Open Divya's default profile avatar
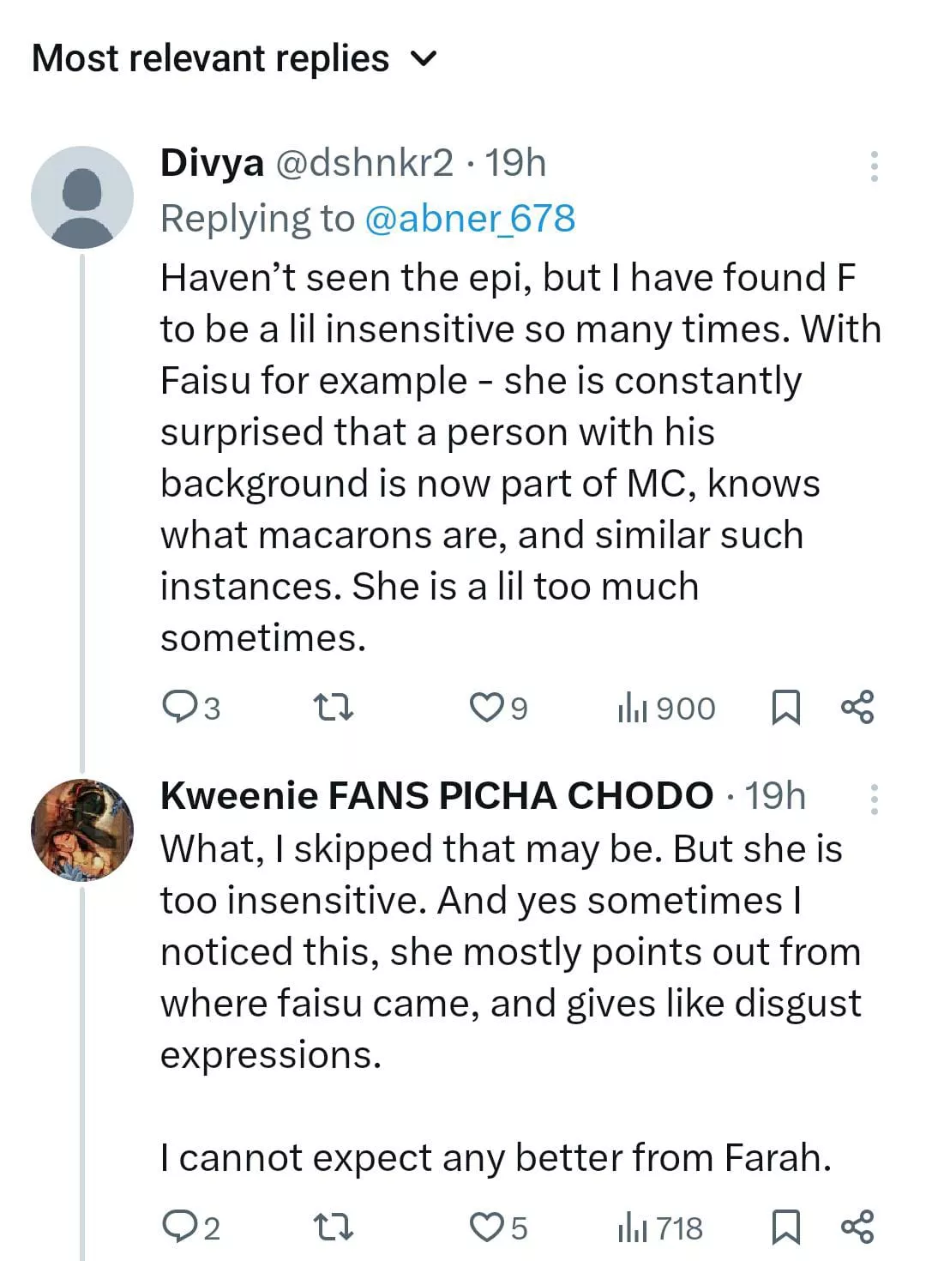 [82, 197]
